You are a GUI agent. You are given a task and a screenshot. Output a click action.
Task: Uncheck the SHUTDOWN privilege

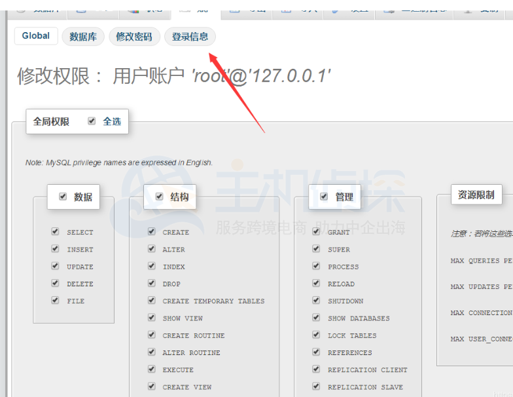tap(316, 300)
